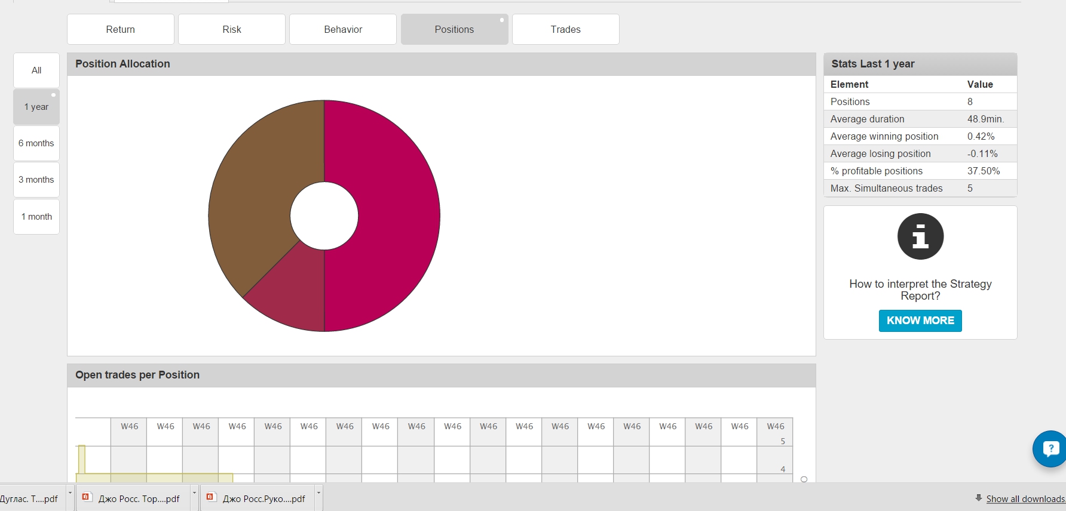
Task: Open the Behavior tab
Action: pyautogui.click(x=343, y=29)
